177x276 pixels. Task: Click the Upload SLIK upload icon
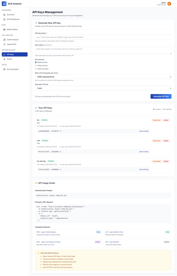4,44
